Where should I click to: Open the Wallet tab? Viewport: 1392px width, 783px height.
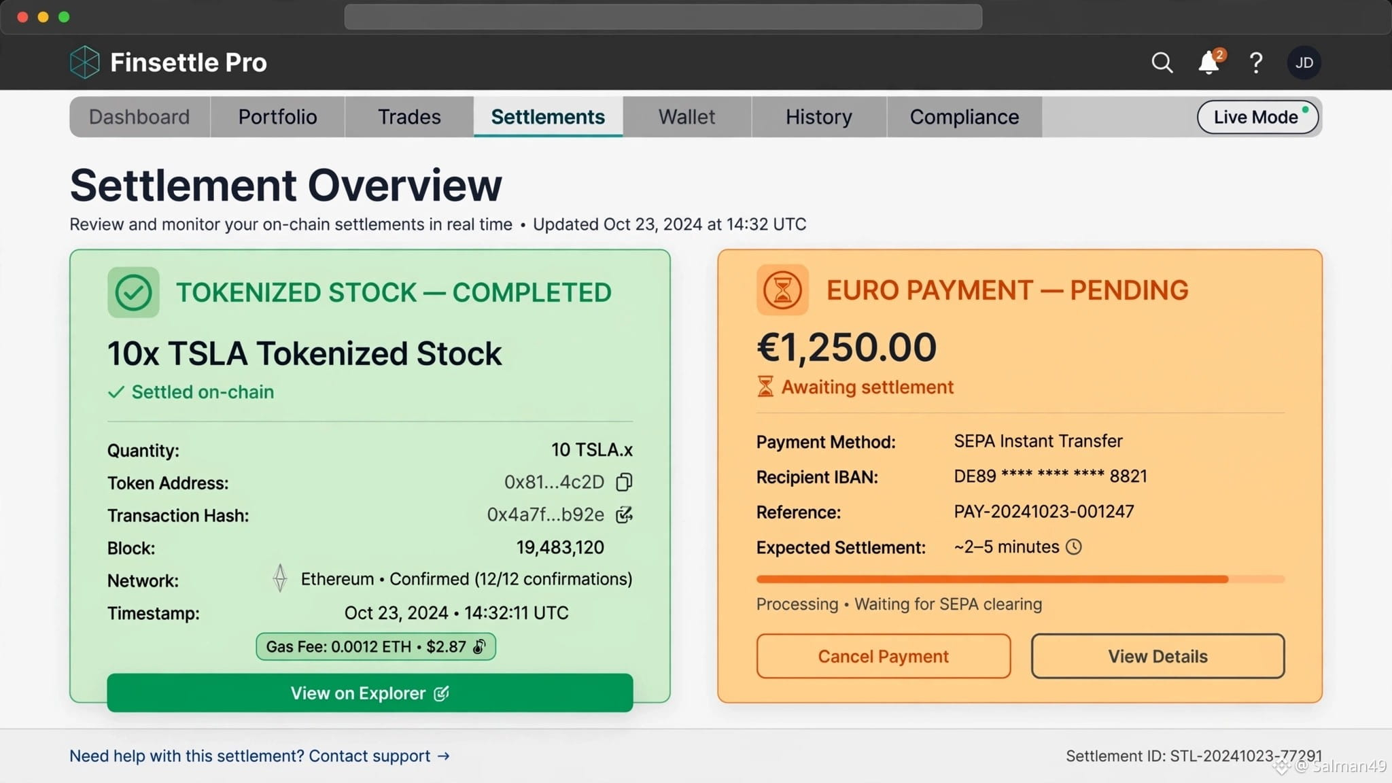coord(686,117)
